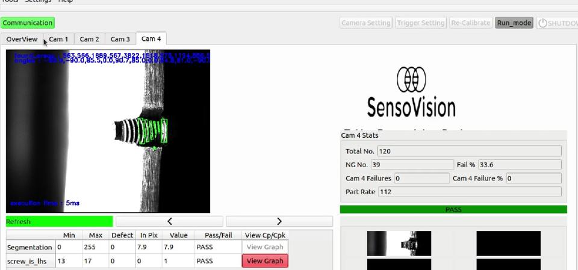Click the Segmentation row header
This screenshot has width=578, height=270.
[31, 247]
